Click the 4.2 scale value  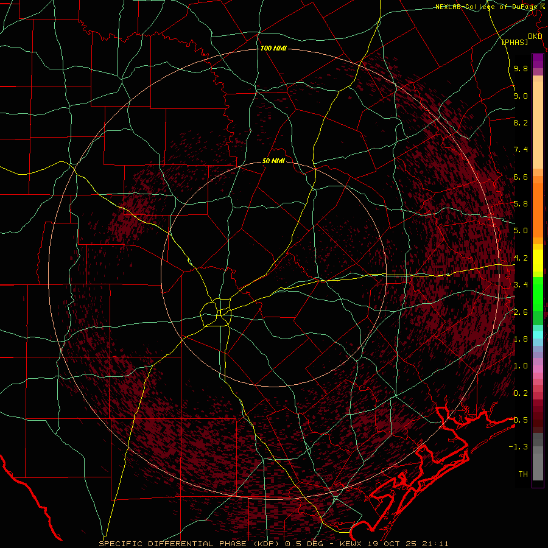(521, 258)
